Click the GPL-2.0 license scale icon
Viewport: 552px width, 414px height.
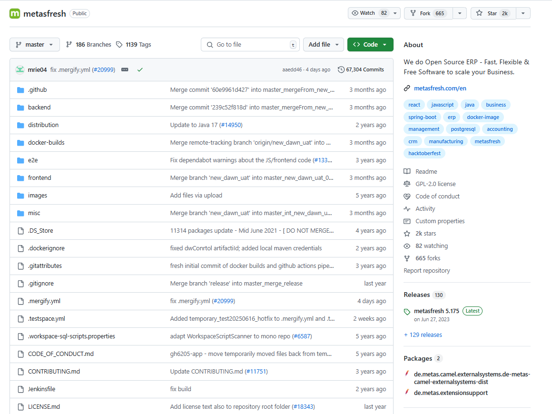click(407, 184)
